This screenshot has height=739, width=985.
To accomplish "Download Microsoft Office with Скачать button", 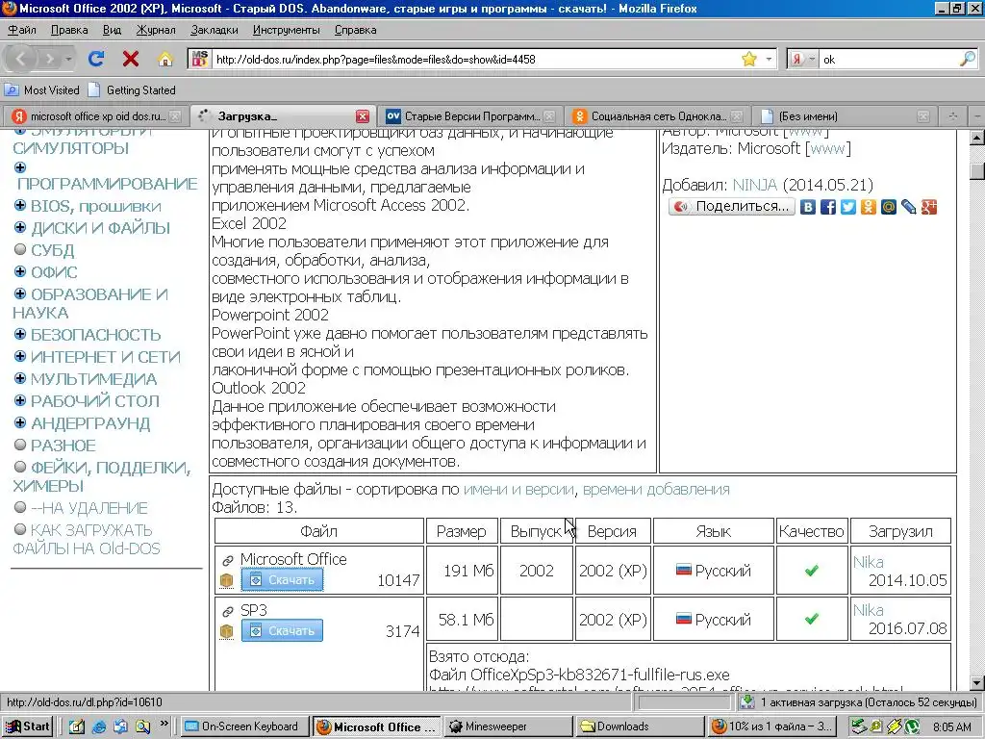I will [282, 579].
